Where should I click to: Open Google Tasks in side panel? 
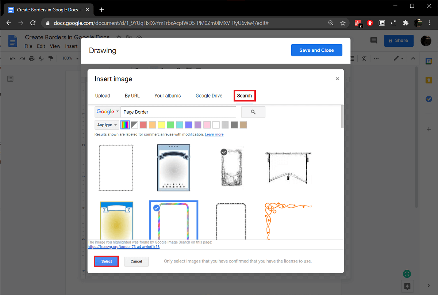pos(429,99)
